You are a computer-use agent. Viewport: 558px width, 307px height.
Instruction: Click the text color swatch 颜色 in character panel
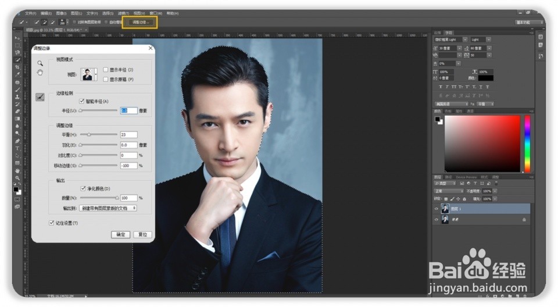[x=486, y=78]
